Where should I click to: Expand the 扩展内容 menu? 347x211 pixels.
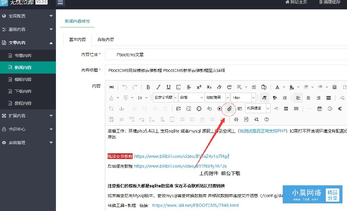click(x=28, y=116)
